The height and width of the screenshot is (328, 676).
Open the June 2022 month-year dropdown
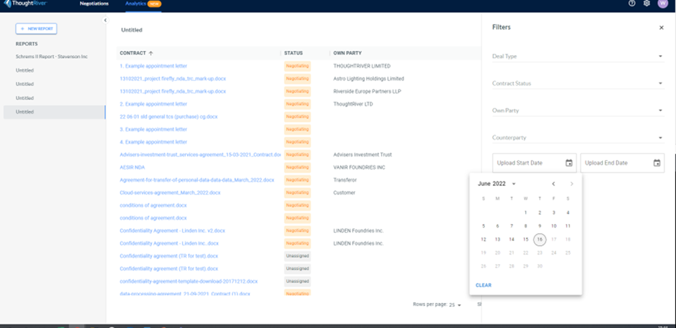(x=497, y=184)
